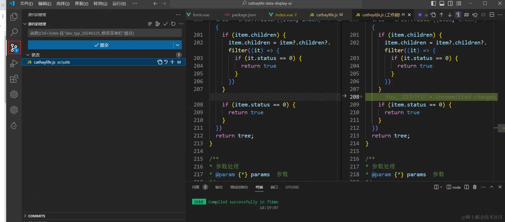The image size is (505, 222).
Task: Go to next change down arrow
Action: 450,15
